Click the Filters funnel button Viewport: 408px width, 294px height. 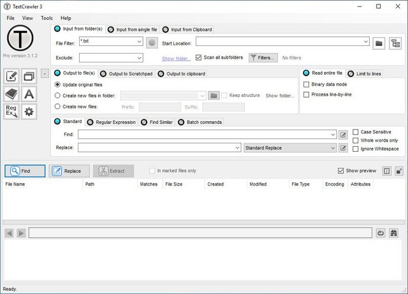coord(263,58)
